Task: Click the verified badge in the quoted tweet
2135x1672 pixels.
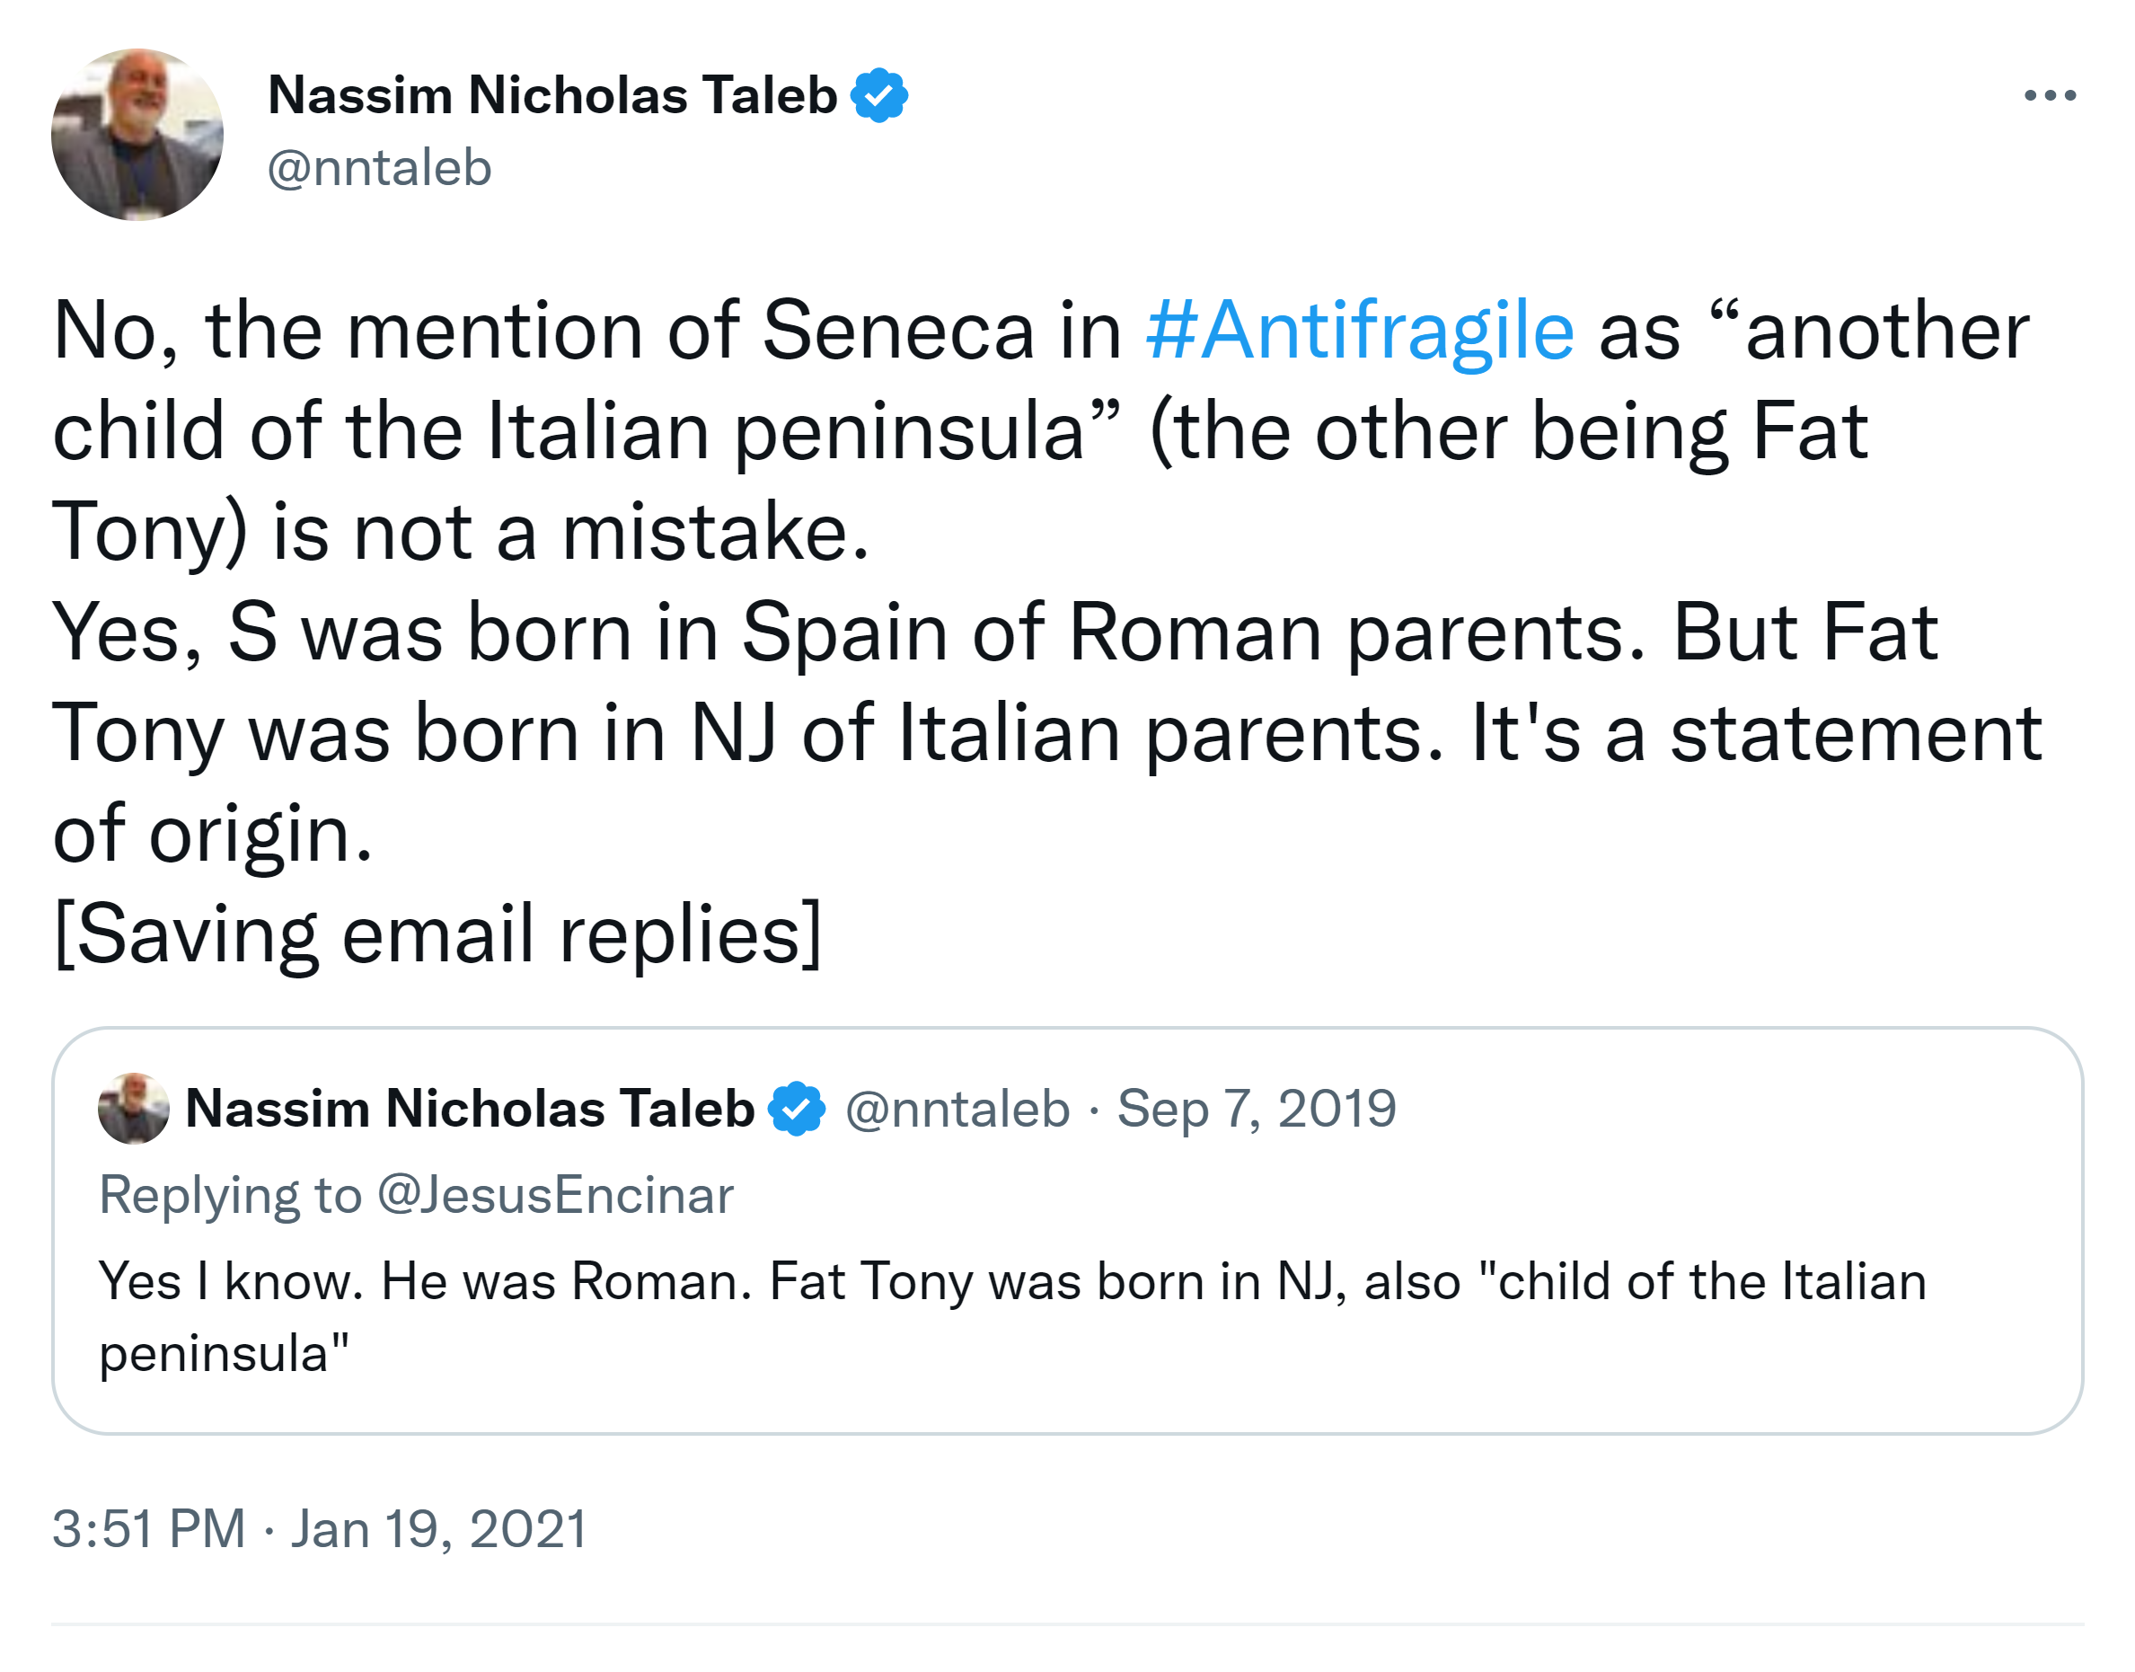Action: click(x=797, y=1108)
